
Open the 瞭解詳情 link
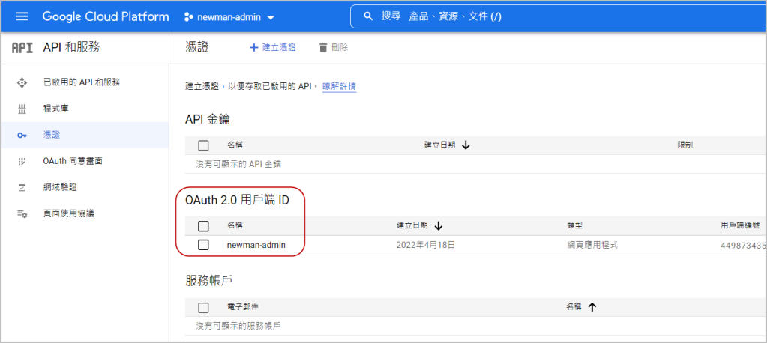coord(339,86)
